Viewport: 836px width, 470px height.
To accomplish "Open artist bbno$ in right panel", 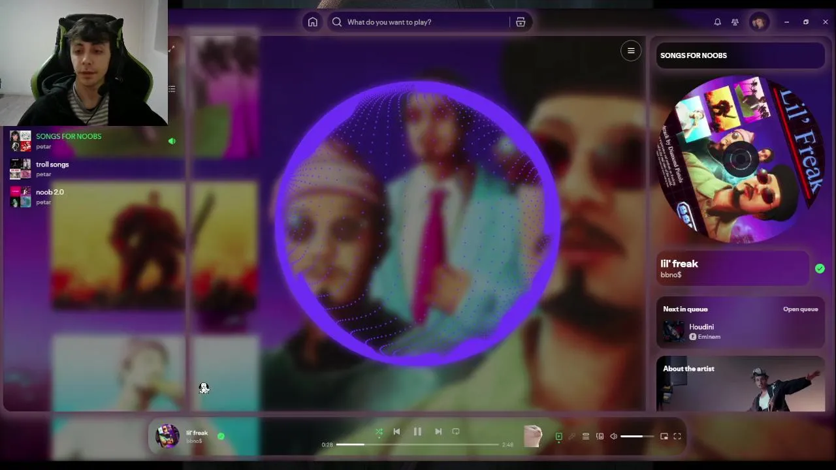I will click(671, 275).
